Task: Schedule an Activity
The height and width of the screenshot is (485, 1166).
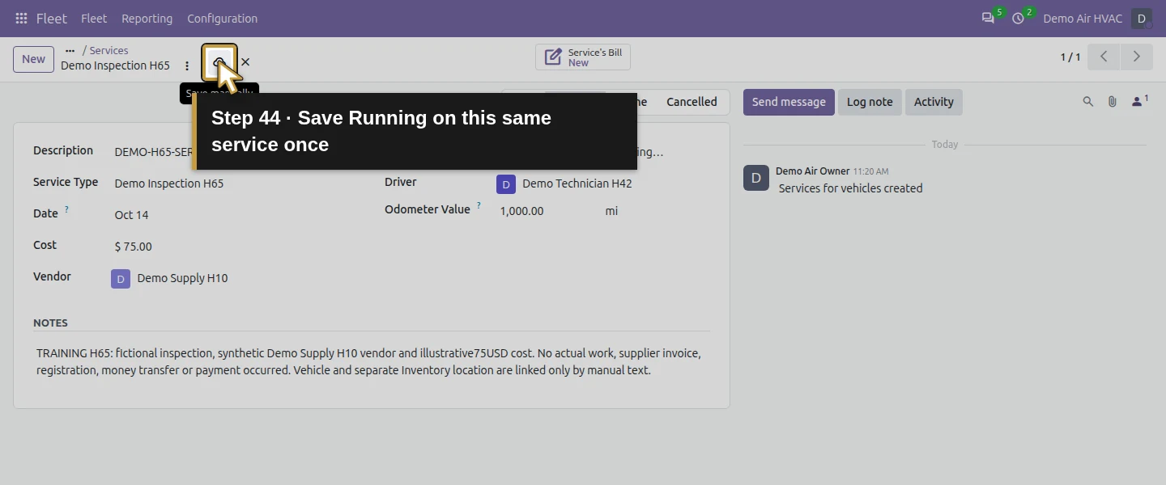Action: click(x=934, y=102)
